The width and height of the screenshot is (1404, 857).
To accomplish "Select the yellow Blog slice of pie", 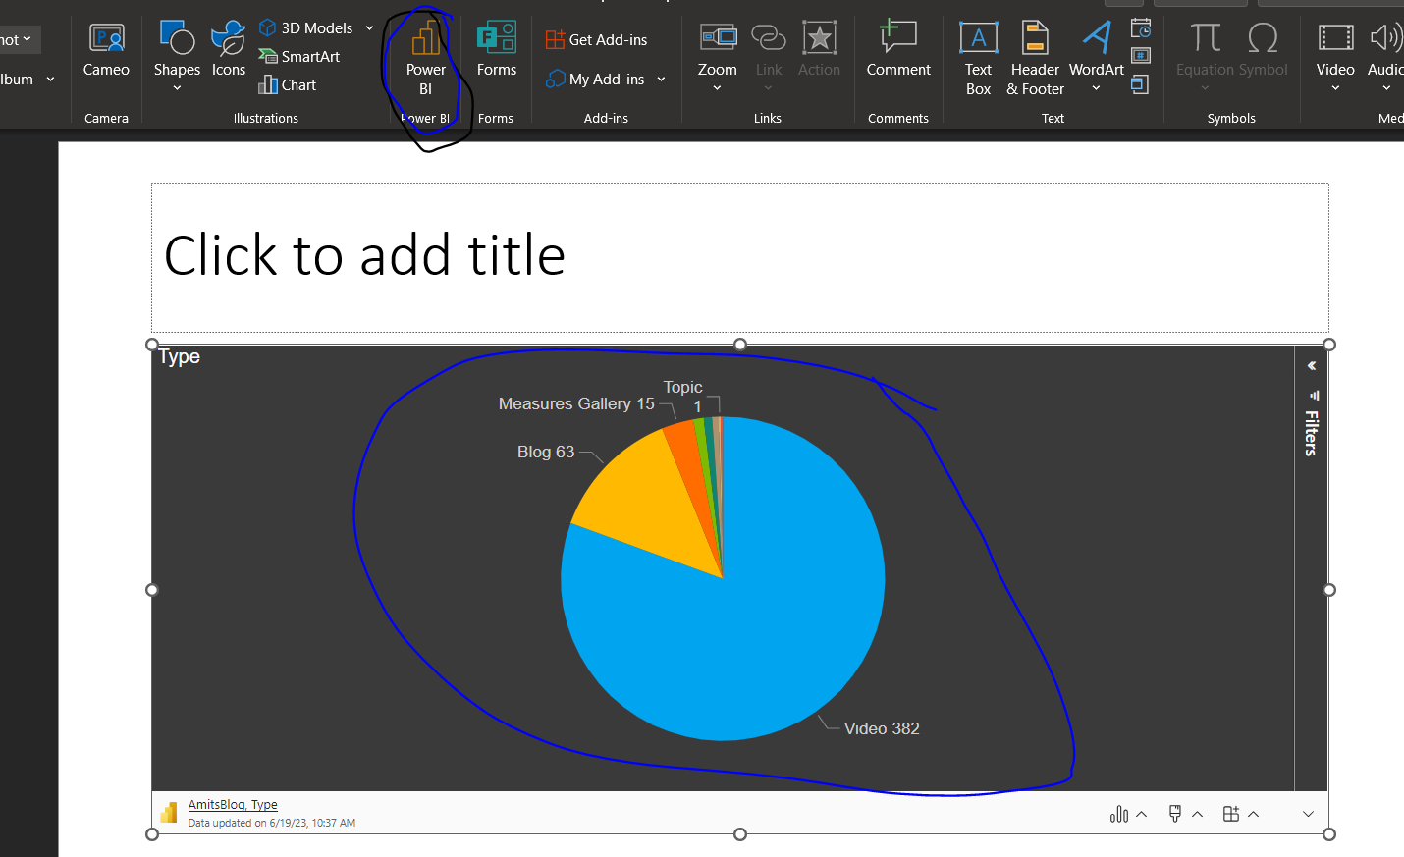I will (x=633, y=503).
